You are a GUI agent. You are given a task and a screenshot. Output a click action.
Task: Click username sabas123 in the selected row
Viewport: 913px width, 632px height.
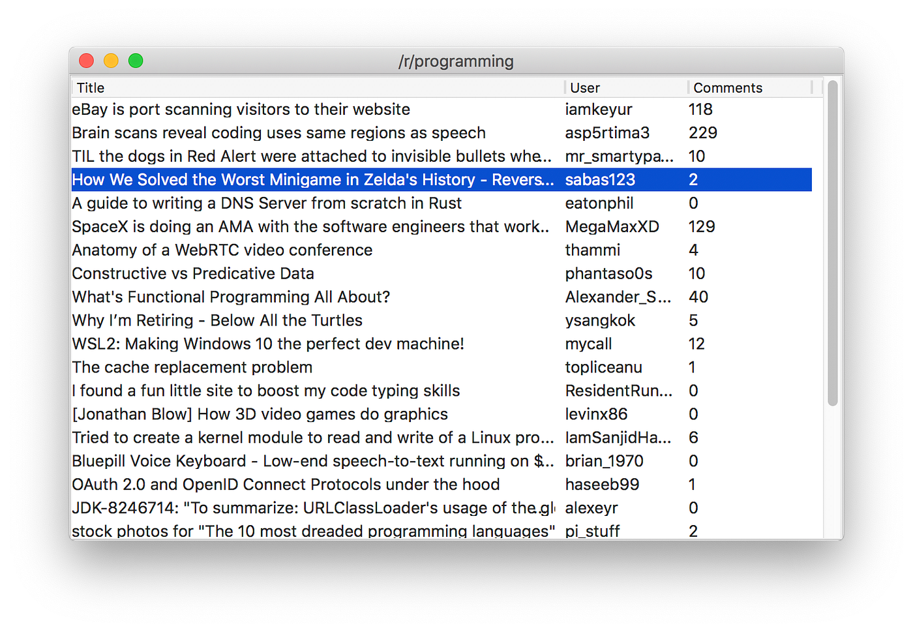(600, 179)
